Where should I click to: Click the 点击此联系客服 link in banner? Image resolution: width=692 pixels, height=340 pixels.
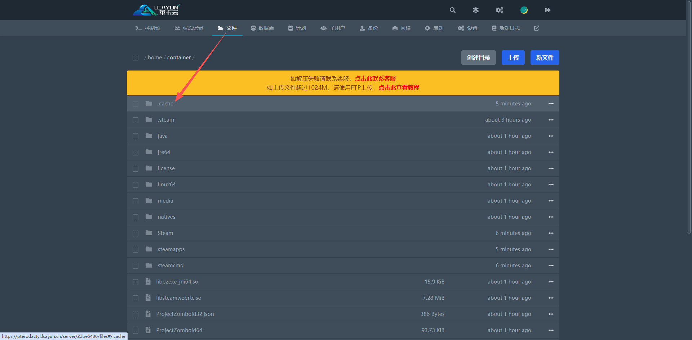(375, 78)
